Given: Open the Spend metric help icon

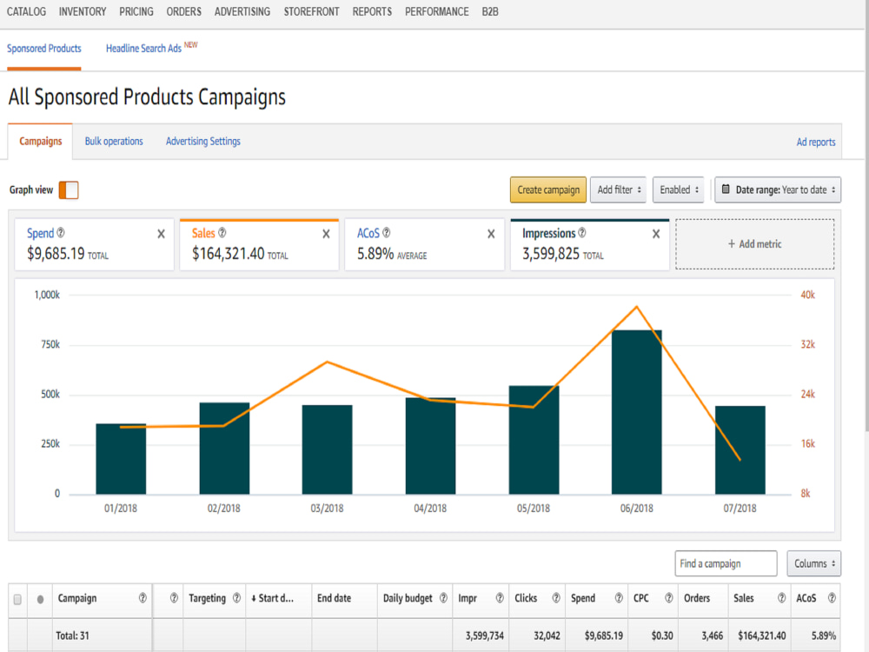Looking at the screenshot, I should (61, 233).
